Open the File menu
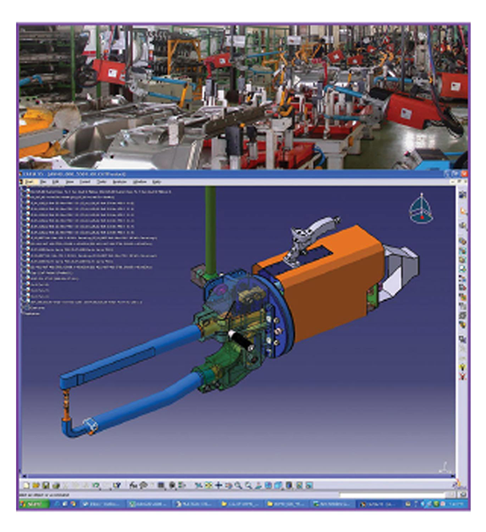The image size is (486, 532). 43,182
